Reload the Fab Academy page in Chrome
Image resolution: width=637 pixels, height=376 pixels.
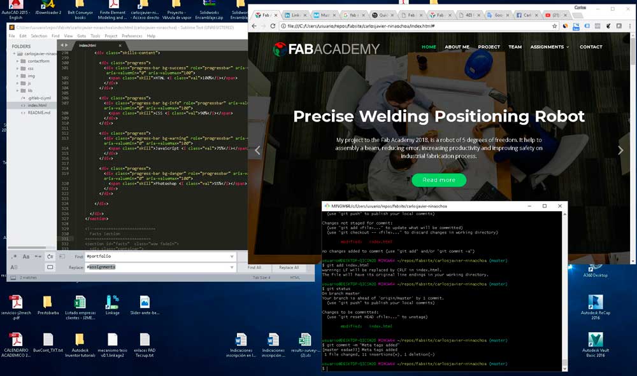tap(273, 26)
